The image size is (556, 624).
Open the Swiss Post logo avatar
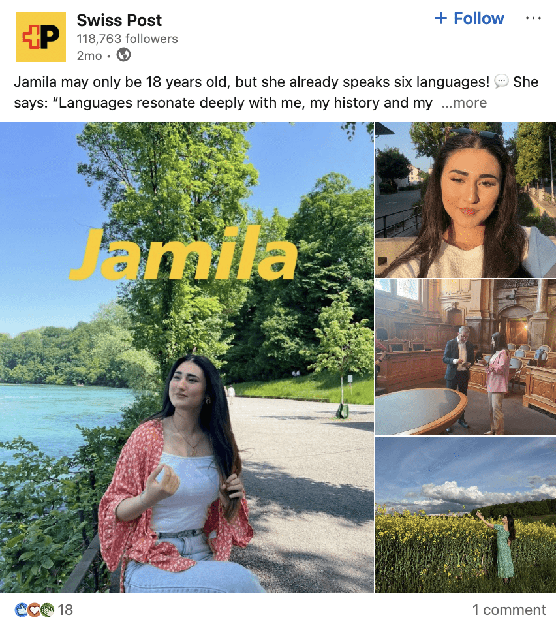[x=40, y=37]
